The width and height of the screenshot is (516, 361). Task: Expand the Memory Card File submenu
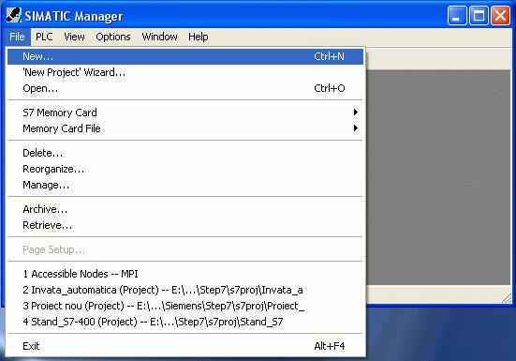[x=185, y=128]
